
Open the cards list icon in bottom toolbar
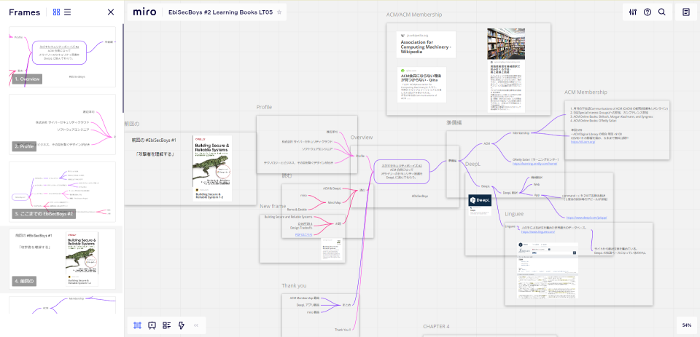166,325
